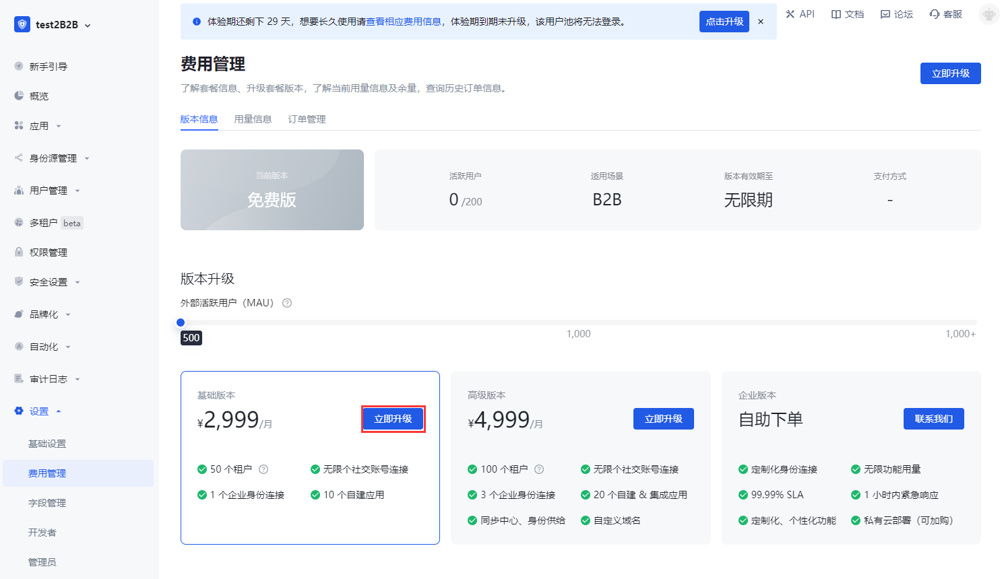
Task: Click the help icon next to 外部活跃用户 (MAU)
Action: (287, 303)
